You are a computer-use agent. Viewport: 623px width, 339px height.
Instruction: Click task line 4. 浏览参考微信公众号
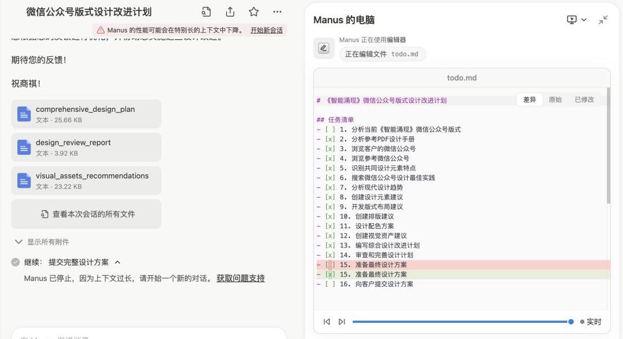363,158
